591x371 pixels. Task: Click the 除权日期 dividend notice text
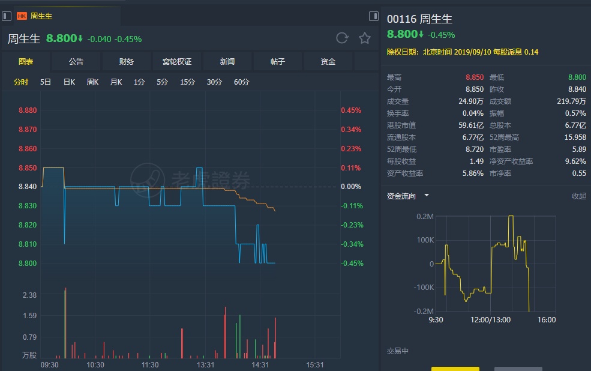click(x=463, y=52)
